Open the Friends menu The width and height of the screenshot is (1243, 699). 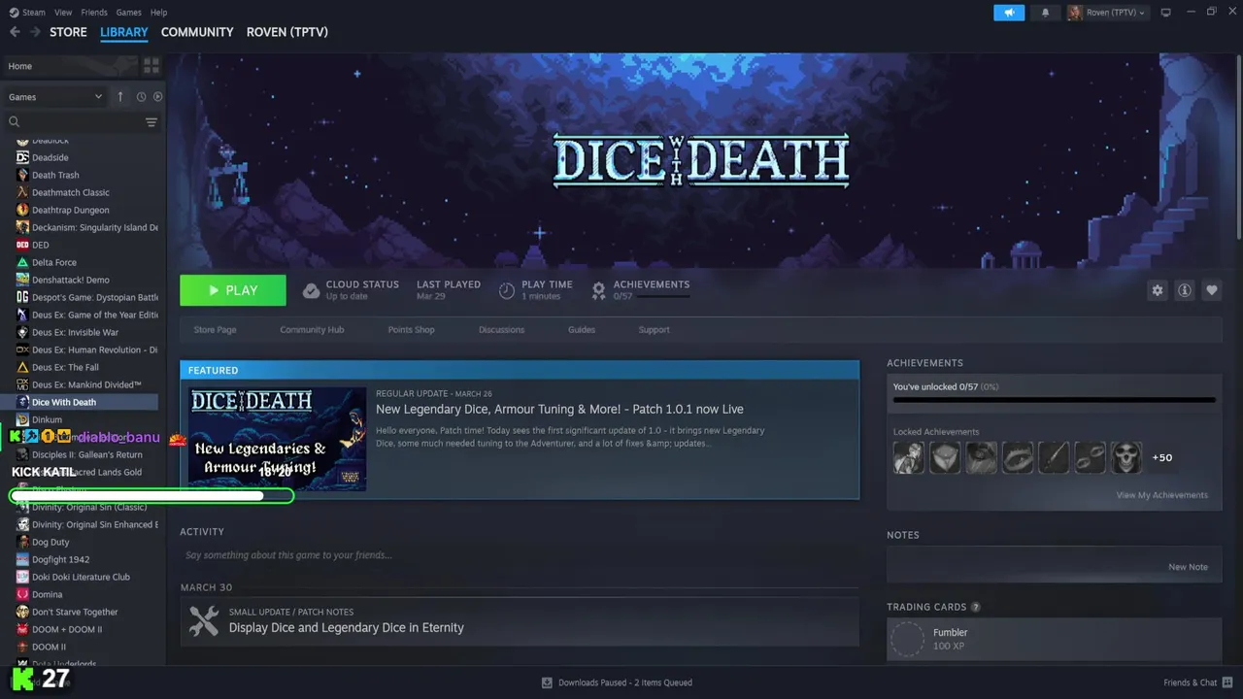coord(94,13)
